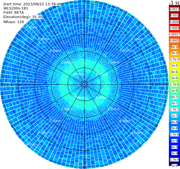The width and height of the screenshot is (180, 169).
Task: Select the upper-left 3.00km range label
Action: [x=55, y=51]
